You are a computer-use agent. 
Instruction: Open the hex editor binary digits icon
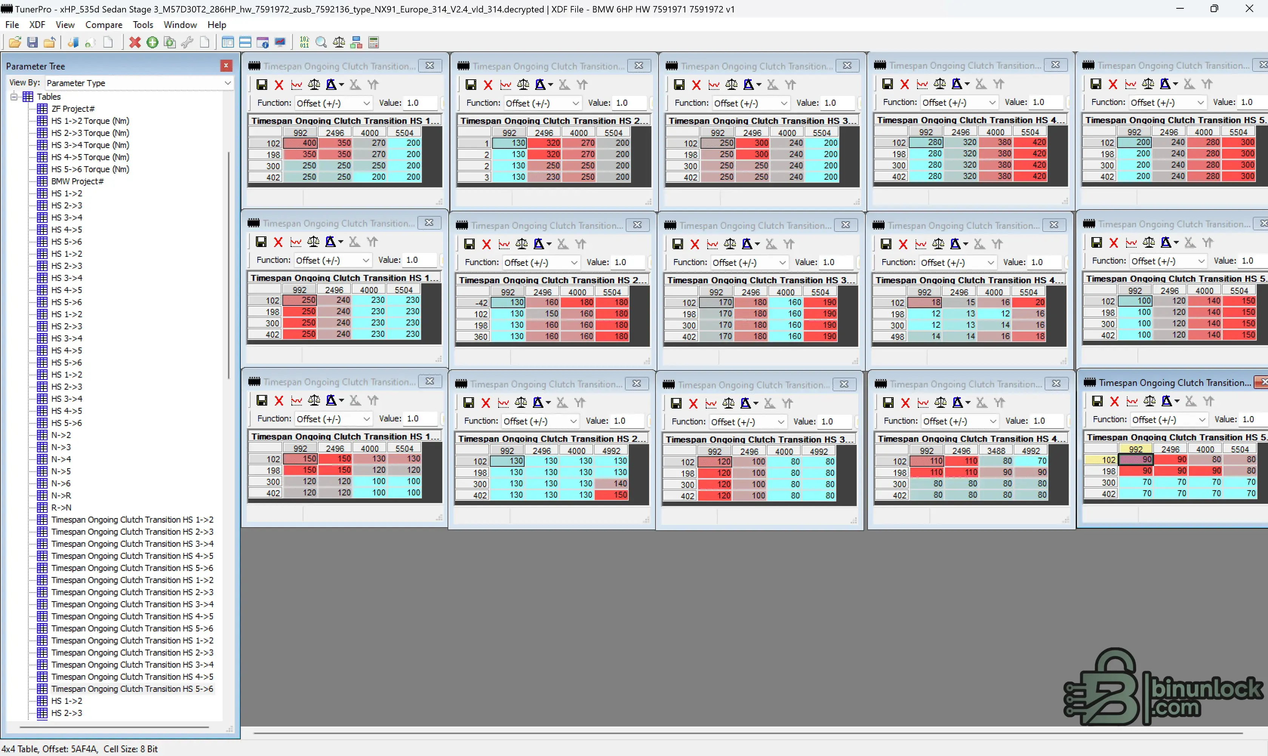pos(304,42)
